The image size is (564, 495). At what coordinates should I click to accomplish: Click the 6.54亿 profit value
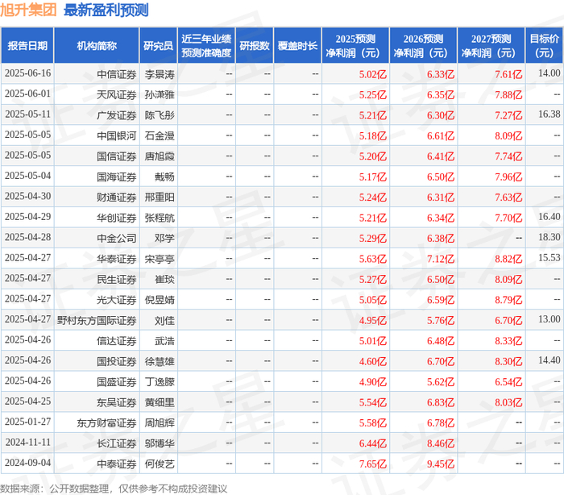click(508, 382)
